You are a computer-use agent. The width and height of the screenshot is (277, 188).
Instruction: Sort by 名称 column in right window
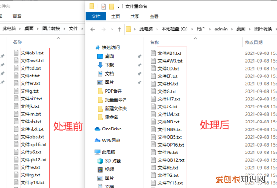[154, 42]
